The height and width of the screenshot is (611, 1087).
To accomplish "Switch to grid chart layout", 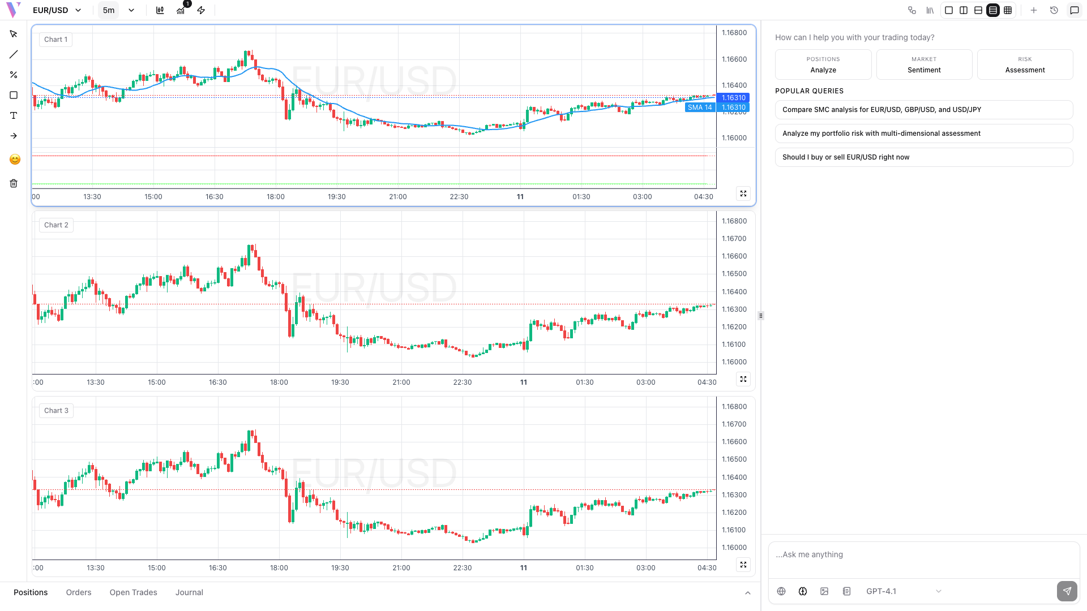I will point(1008,10).
